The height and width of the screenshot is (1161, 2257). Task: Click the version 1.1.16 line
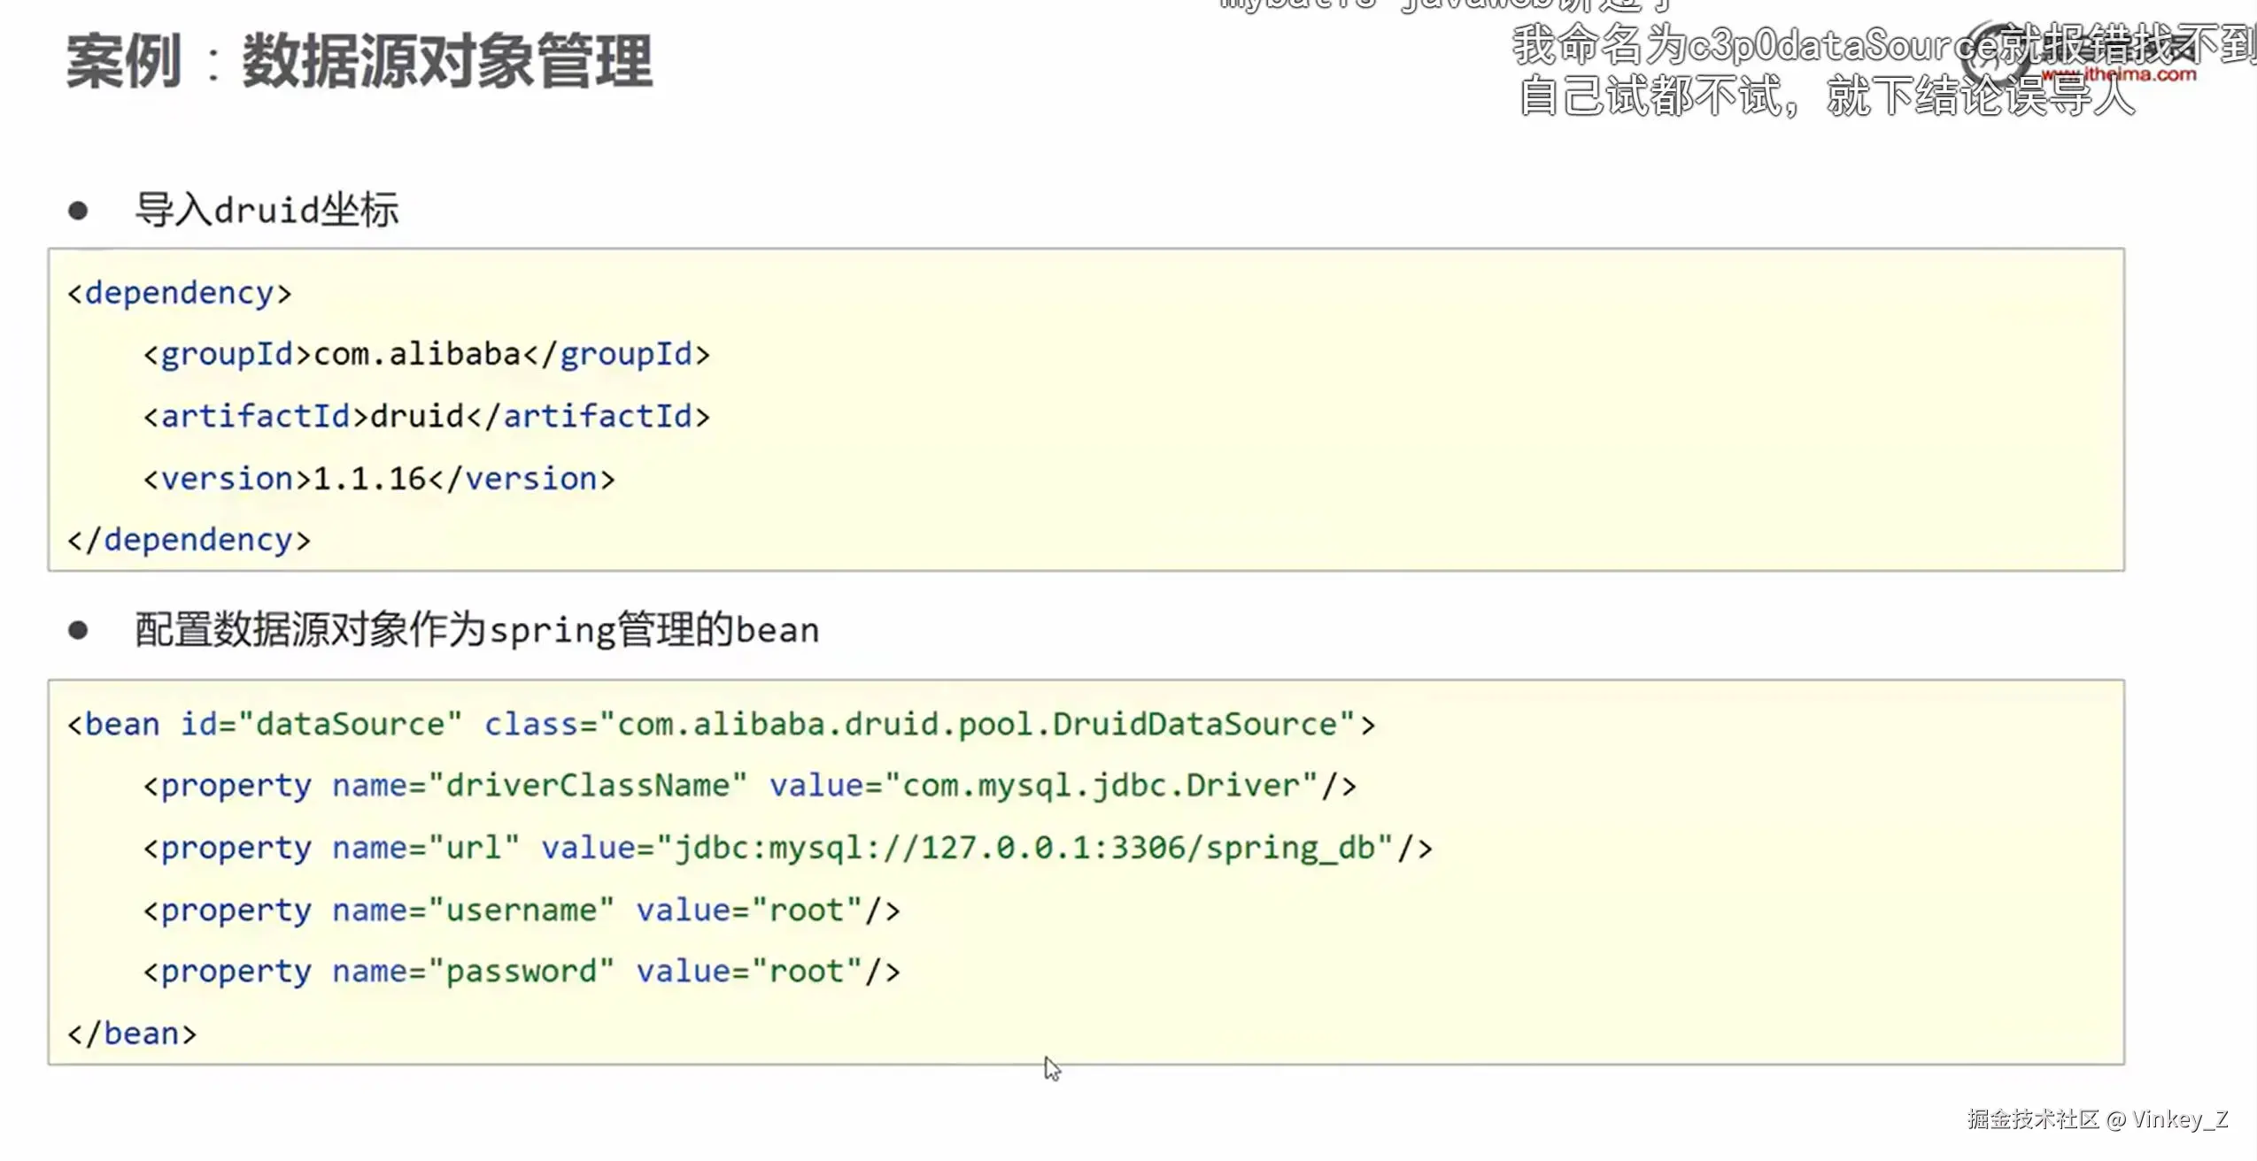(378, 479)
